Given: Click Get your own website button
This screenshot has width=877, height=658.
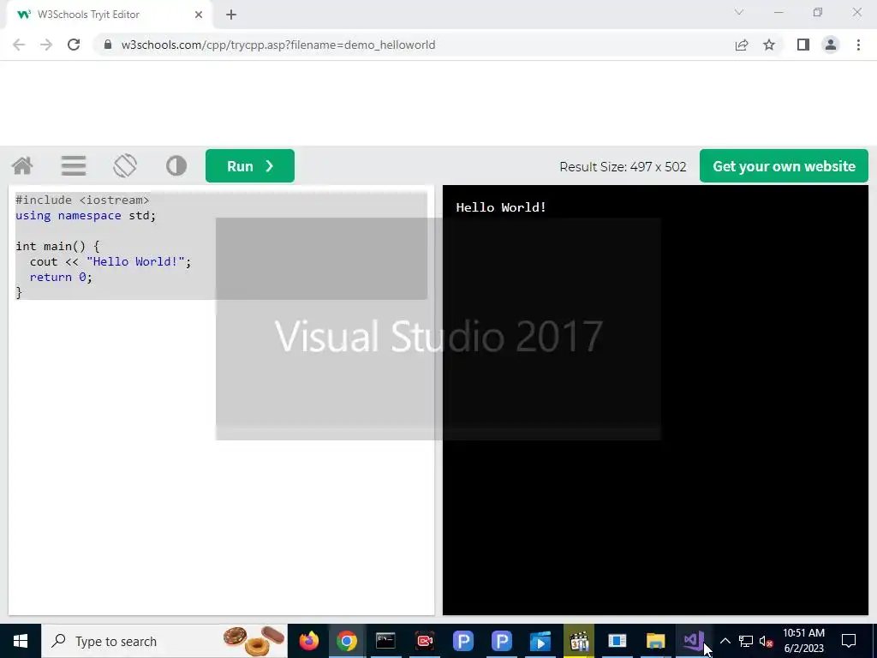Looking at the screenshot, I should (784, 166).
